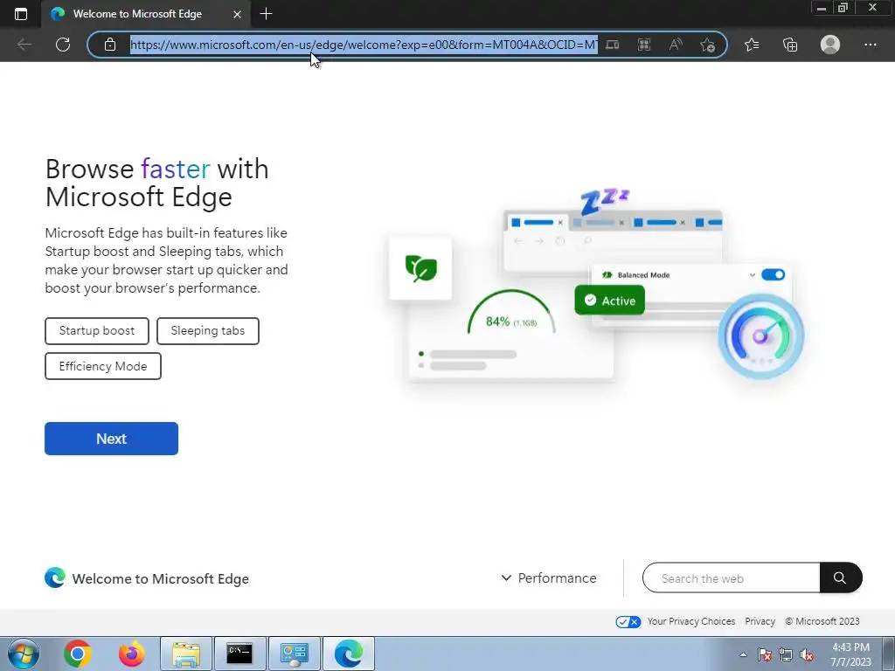Open the Favorites list icon
Screen dimensions: 895x671
752,45
